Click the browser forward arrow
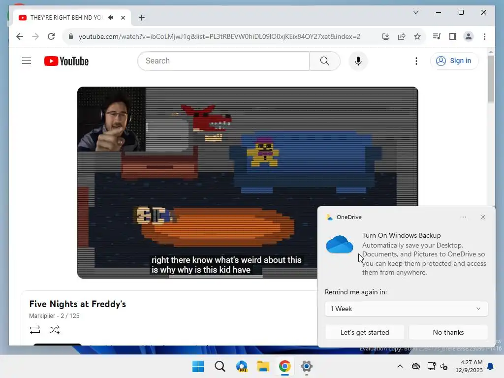Screen dimensions: 504x378 pos(35,36)
